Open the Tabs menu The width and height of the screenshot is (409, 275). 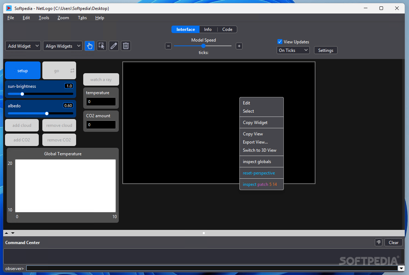point(82,18)
